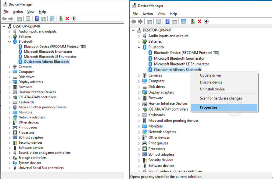The image size is (273, 179).
Task: Select Bluetooth Device (RFCOMM Protocol TDI) in right window
Action: 186,53
